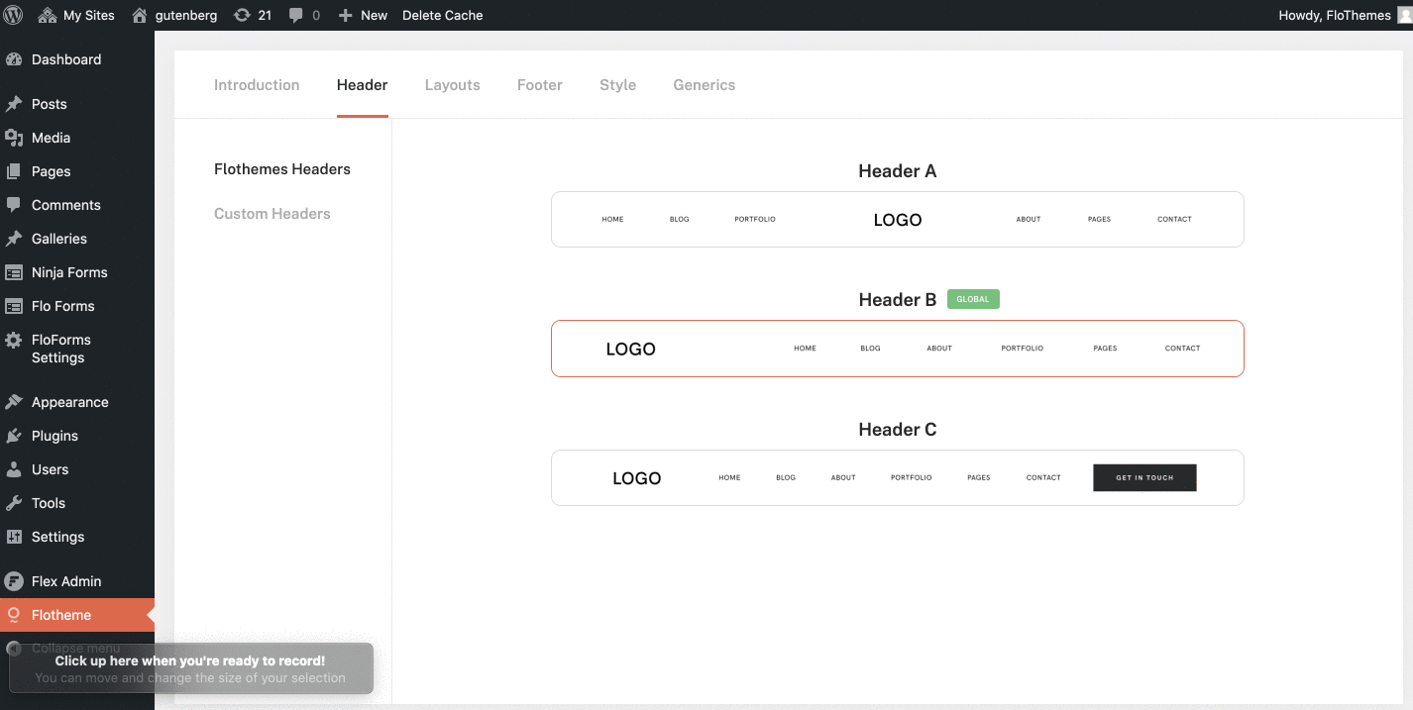The image size is (1413, 710).
Task: Choose the Header C layout preview
Action: 898,477
